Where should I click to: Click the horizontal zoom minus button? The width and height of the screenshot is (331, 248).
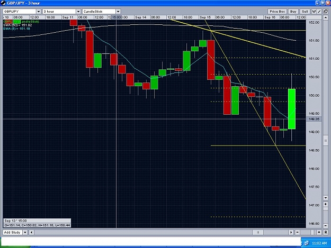point(297,232)
